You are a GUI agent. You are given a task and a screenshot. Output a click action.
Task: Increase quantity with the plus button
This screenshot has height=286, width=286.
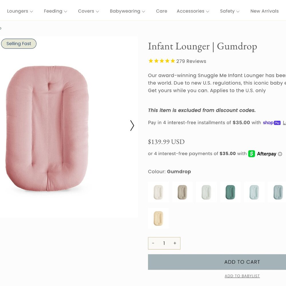tap(175, 243)
